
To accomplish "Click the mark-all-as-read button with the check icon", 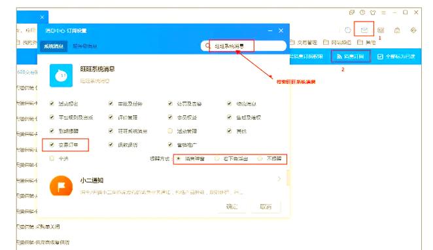I will (396, 57).
